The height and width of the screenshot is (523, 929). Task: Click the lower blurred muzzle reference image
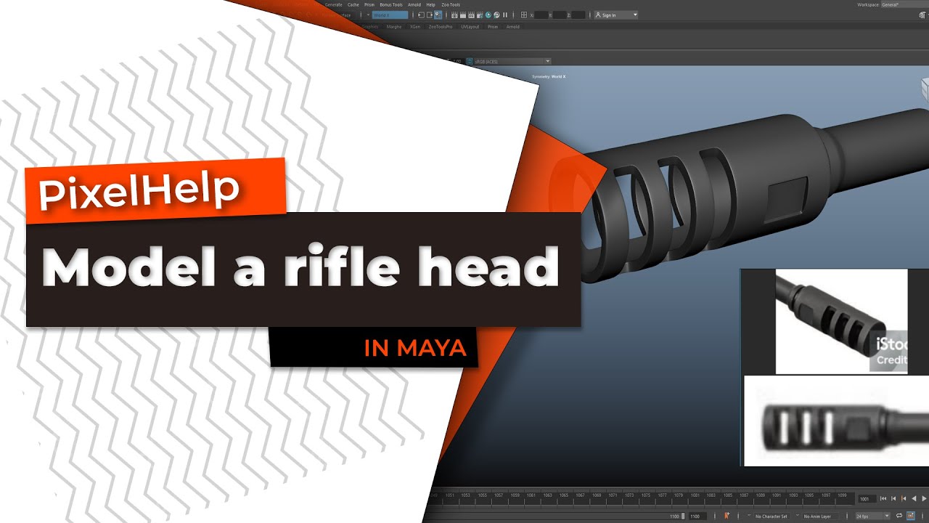[836, 421]
